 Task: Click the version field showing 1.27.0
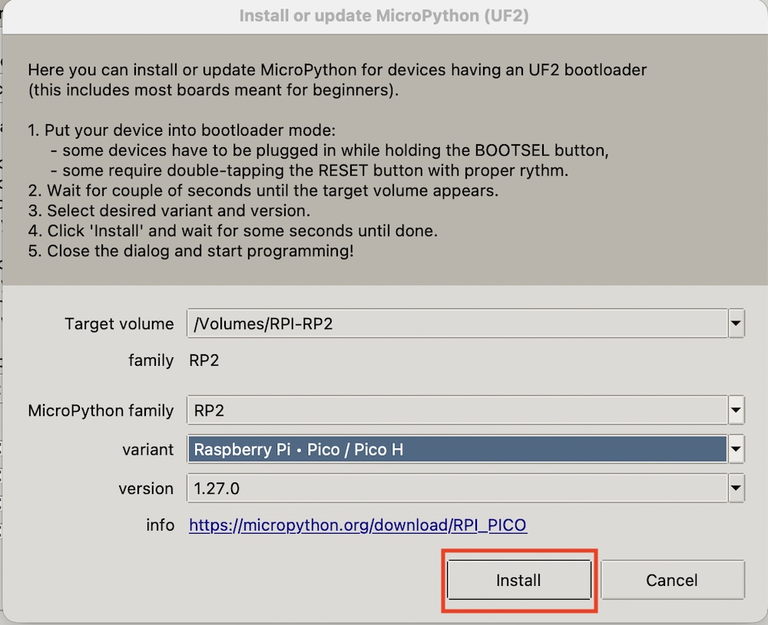[457, 488]
